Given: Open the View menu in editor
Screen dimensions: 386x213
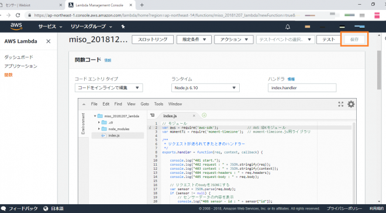Looking at the screenshot, I should (x=131, y=104).
